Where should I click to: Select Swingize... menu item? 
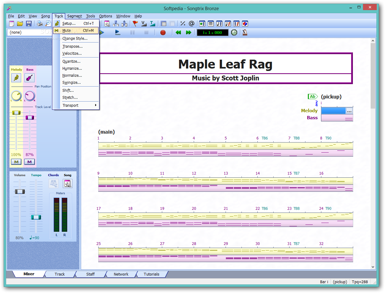click(76, 82)
